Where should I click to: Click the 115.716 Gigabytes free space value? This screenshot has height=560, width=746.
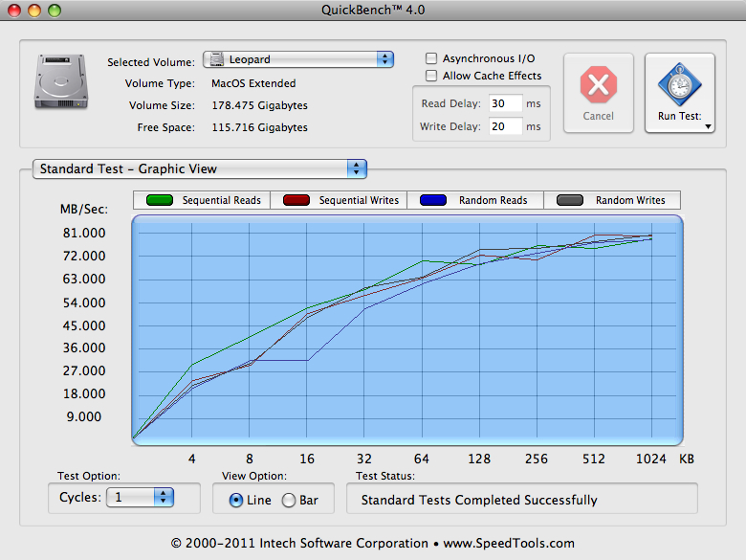[260, 127]
